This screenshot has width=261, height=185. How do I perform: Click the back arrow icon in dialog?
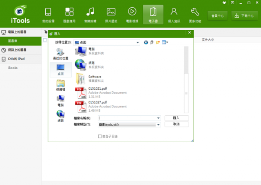[146, 42]
